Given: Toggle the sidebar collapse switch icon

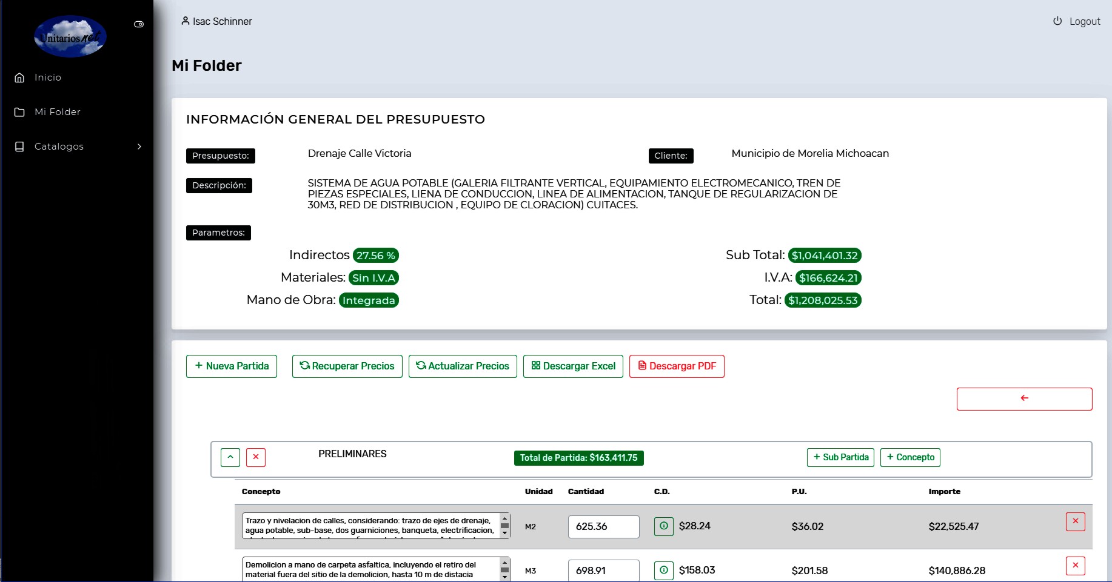Looking at the screenshot, I should [139, 24].
